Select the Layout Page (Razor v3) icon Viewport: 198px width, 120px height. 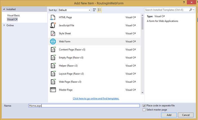(x=53, y=74)
